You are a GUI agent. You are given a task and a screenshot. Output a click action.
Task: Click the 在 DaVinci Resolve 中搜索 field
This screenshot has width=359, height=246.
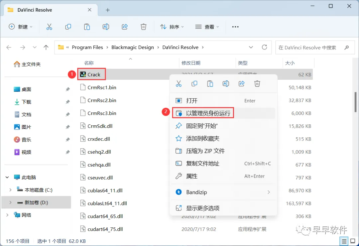pyautogui.click(x=315, y=48)
